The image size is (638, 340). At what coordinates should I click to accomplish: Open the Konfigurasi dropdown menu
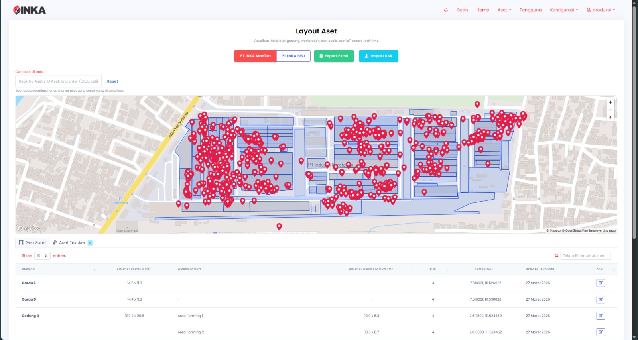[x=564, y=10]
